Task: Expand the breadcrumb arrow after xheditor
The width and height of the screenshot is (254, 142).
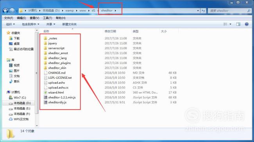Action: [115, 11]
